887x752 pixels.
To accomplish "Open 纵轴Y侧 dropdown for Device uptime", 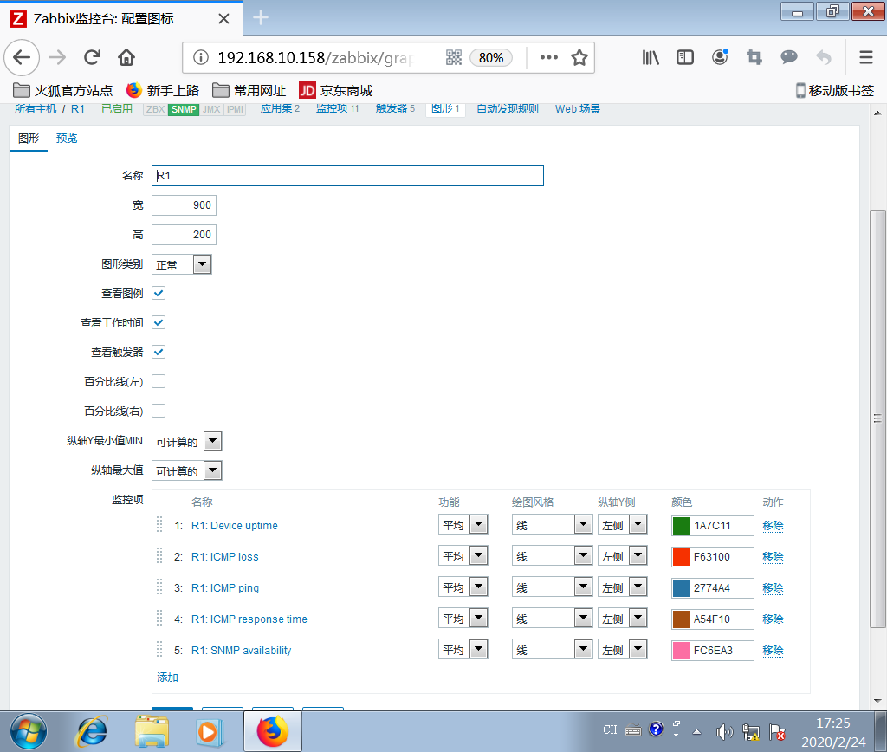I will pyautogui.click(x=622, y=524).
